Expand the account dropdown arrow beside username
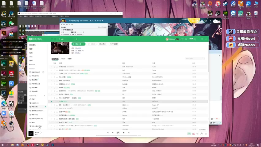Screen dimensions: 261x147 [180, 39]
